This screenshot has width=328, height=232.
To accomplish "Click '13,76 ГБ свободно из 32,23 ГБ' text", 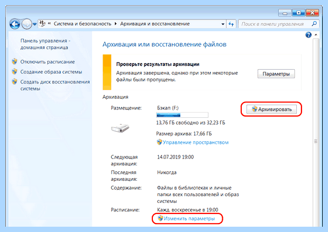I will (190, 123).
